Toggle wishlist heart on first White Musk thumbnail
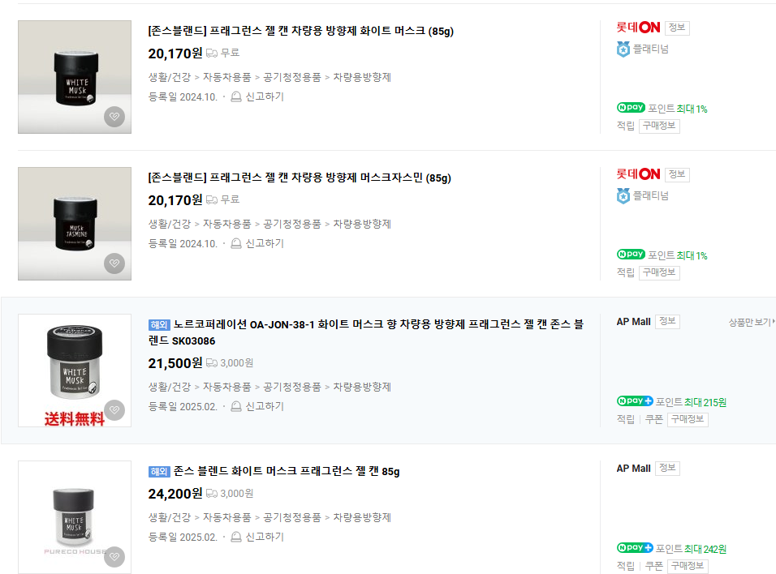Image resolution: width=776 pixels, height=574 pixels. pyautogui.click(x=114, y=118)
